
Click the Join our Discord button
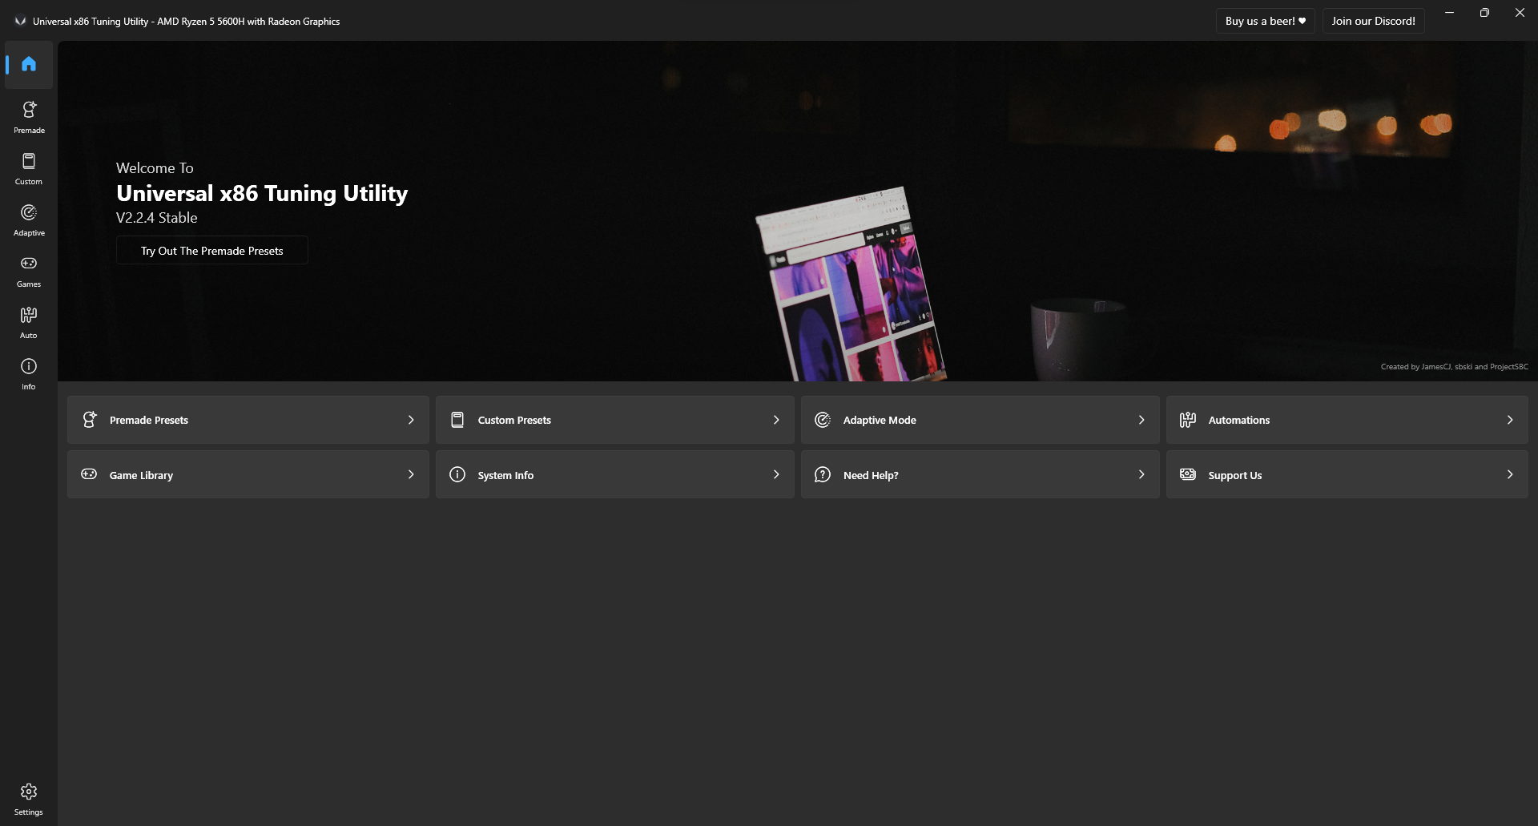coord(1373,21)
